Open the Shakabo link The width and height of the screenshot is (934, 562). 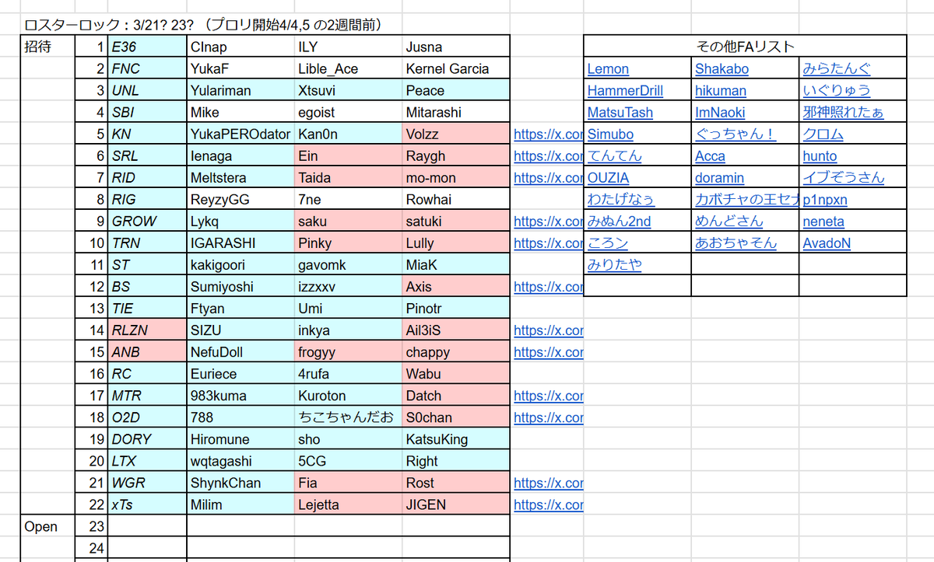pos(722,68)
